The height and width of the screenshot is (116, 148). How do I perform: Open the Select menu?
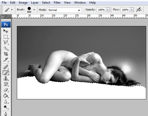(46, 3)
